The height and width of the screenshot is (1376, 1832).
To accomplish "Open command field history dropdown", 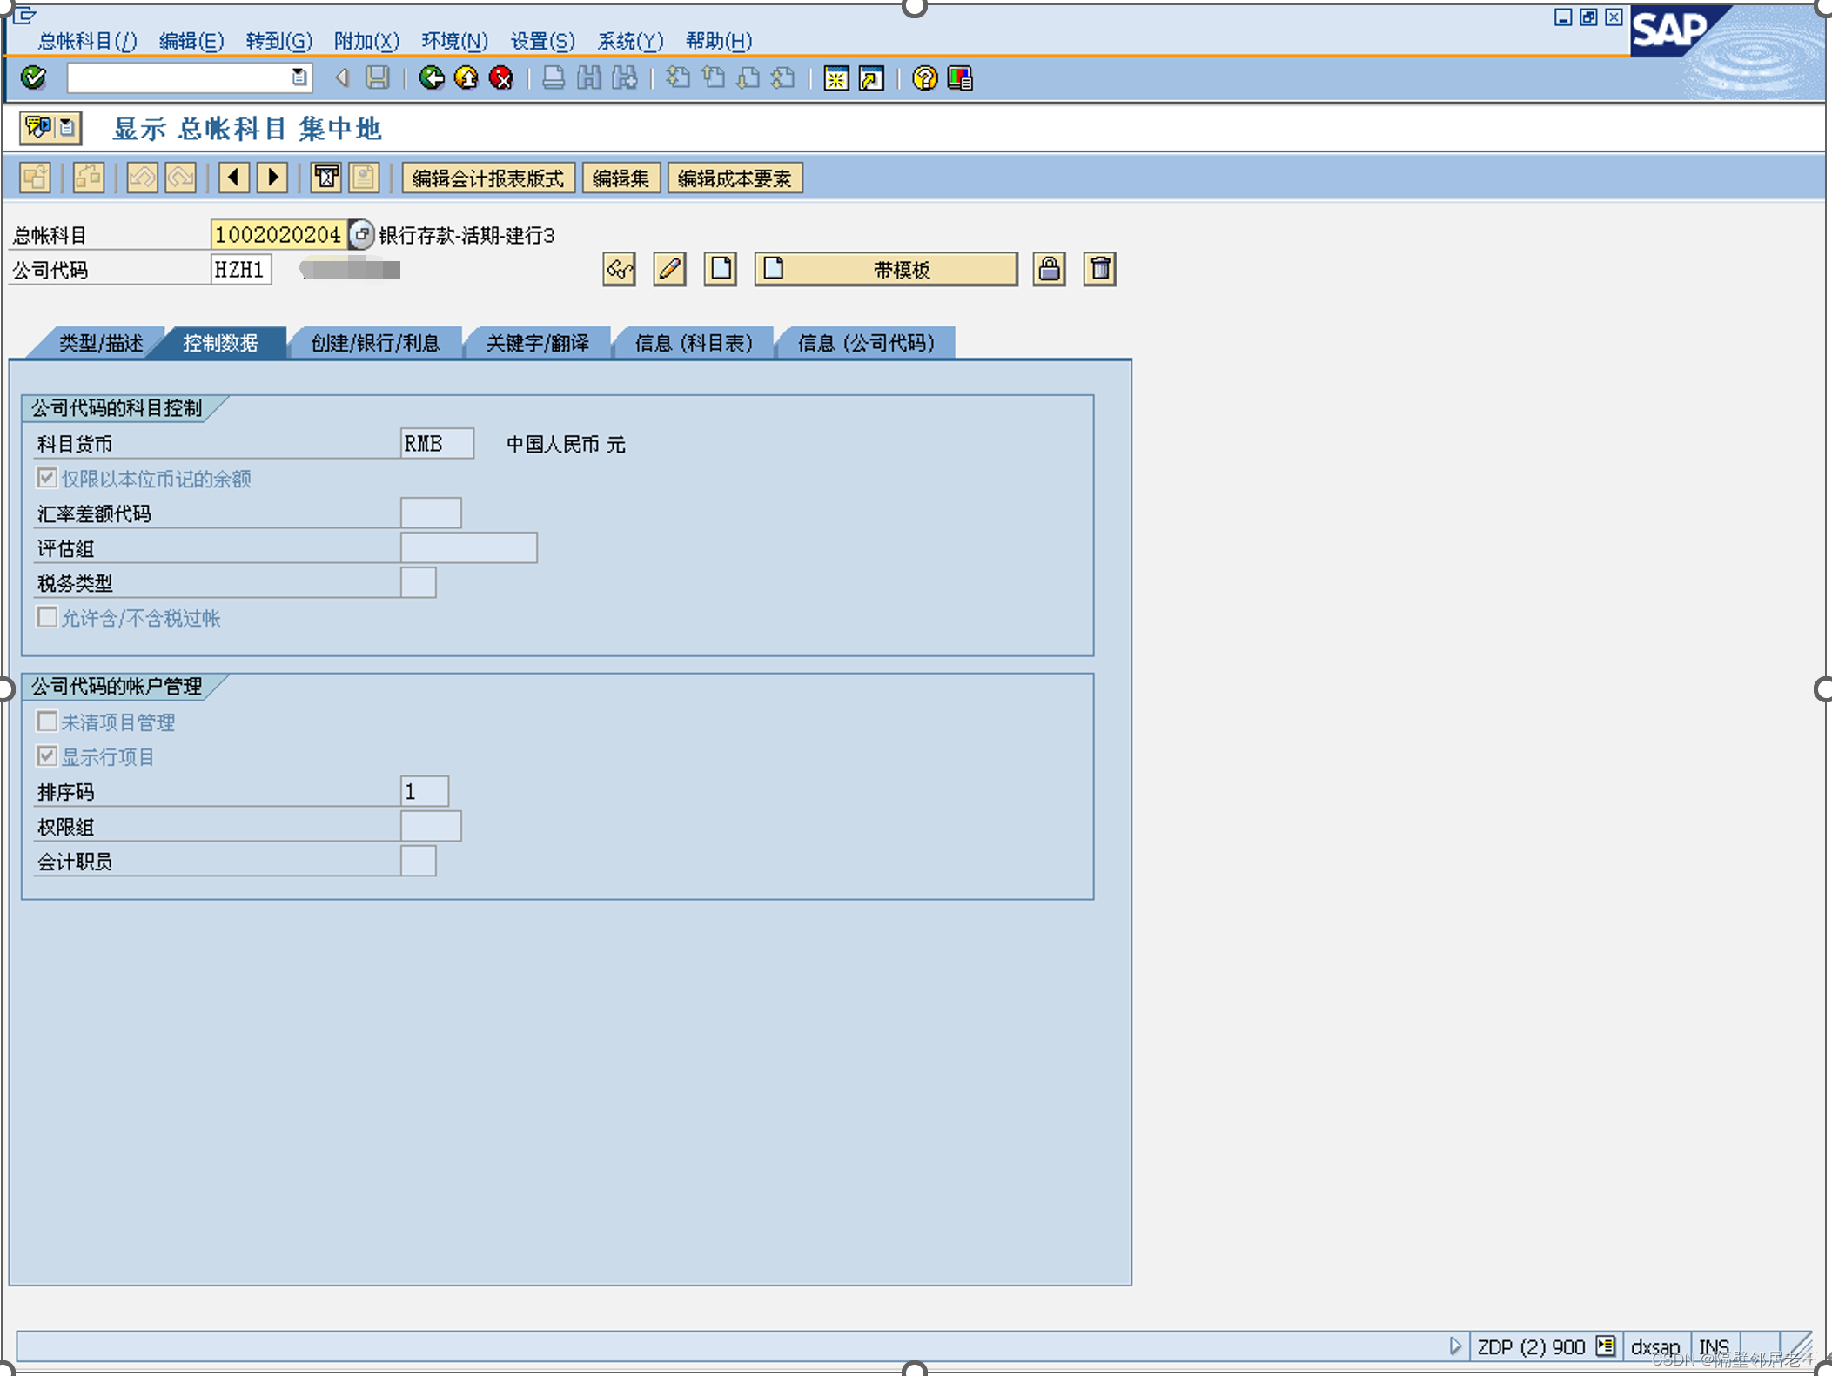I will tap(299, 78).
